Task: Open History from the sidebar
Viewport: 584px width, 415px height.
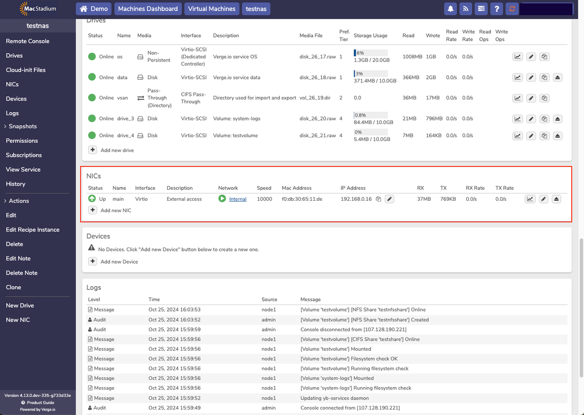Action: click(x=16, y=184)
